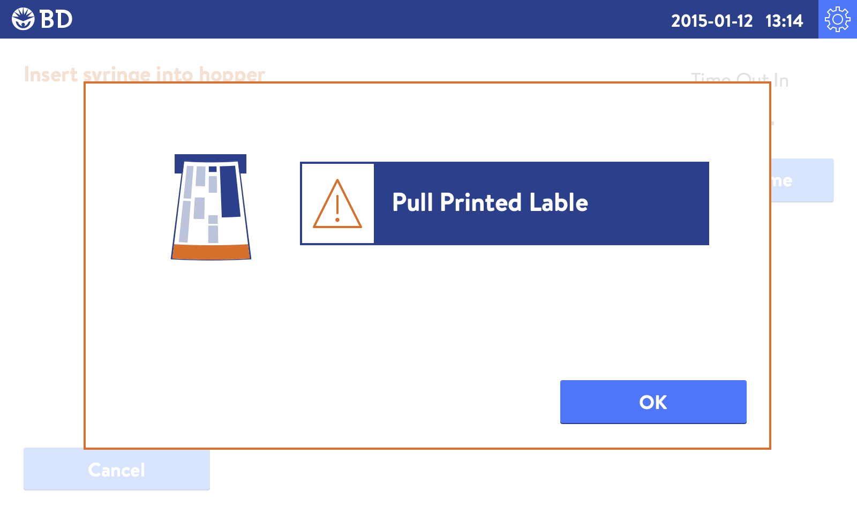The width and height of the screenshot is (857, 514).
Task: Click the orange strip on label illustration
Action: [211, 252]
